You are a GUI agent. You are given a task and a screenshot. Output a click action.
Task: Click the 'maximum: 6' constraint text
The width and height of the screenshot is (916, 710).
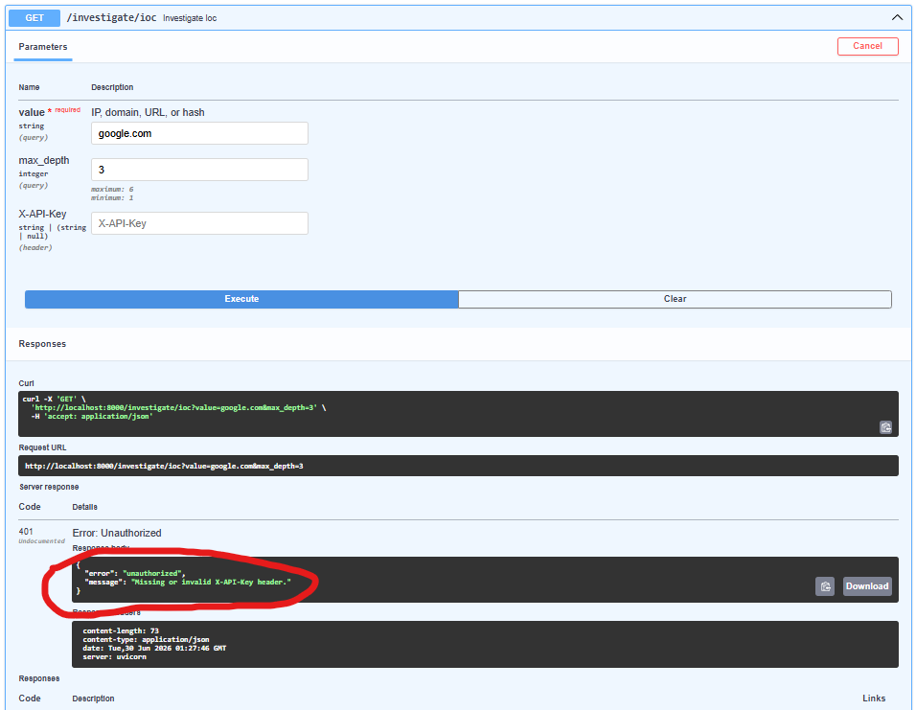pyautogui.click(x=112, y=190)
